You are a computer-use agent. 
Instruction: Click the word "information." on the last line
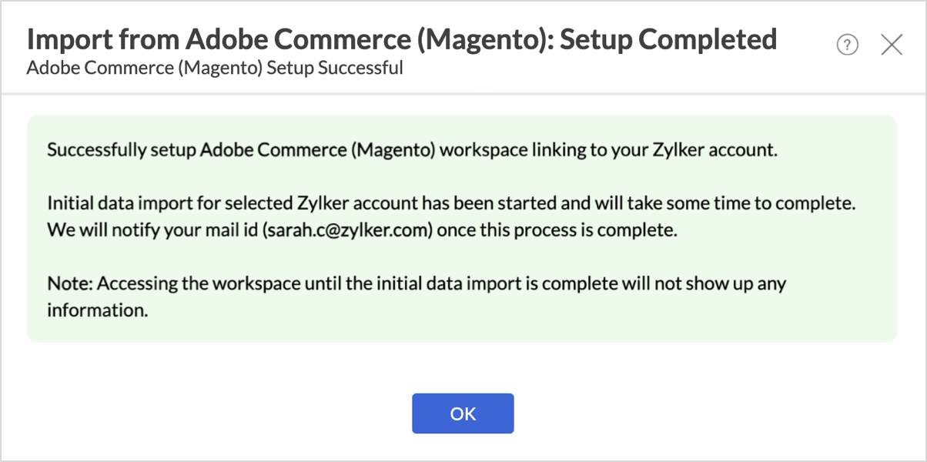[97, 310]
